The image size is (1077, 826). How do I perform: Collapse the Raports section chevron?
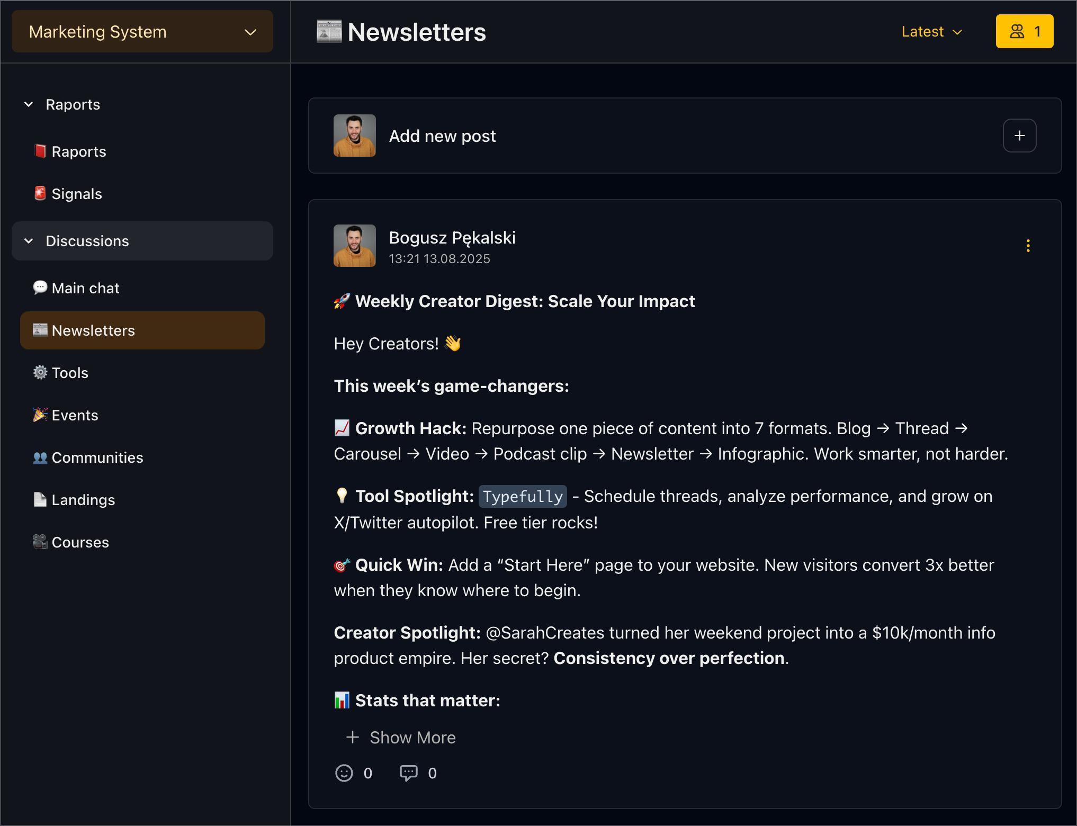(29, 105)
